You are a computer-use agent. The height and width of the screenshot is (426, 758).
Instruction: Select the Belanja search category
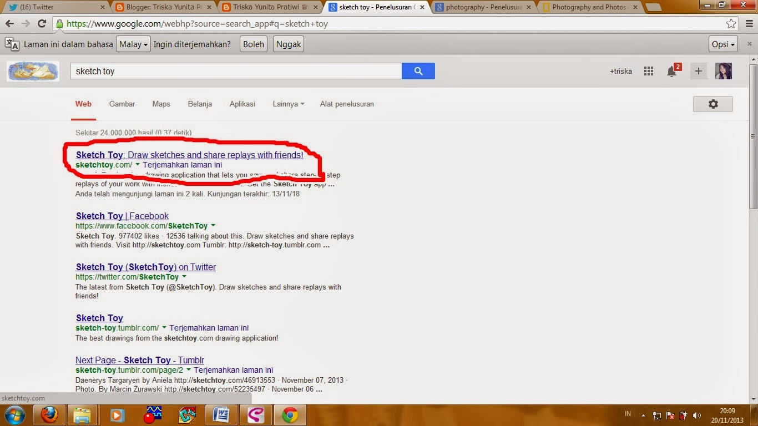coord(200,104)
